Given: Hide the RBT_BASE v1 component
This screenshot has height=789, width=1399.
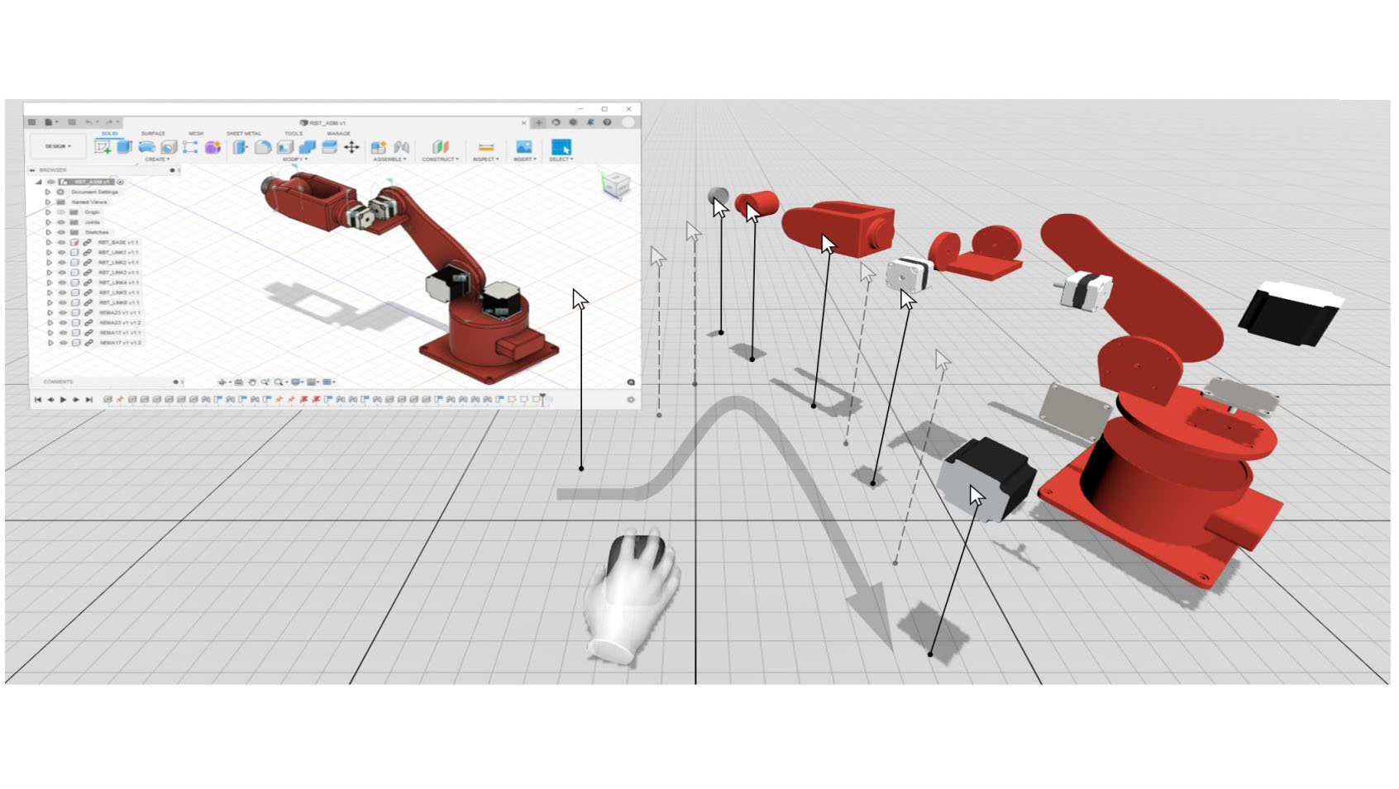Looking at the screenshot, I should [61, 241].
